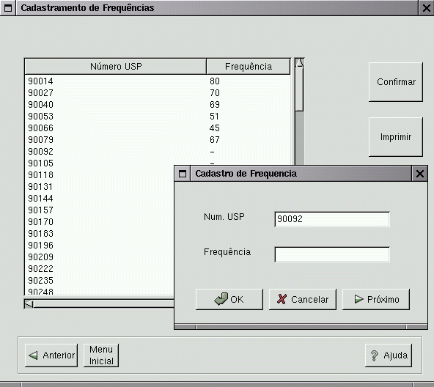Click the Frequência column header
This screenshot has height=387, width=434.
(x=249, y=67)
